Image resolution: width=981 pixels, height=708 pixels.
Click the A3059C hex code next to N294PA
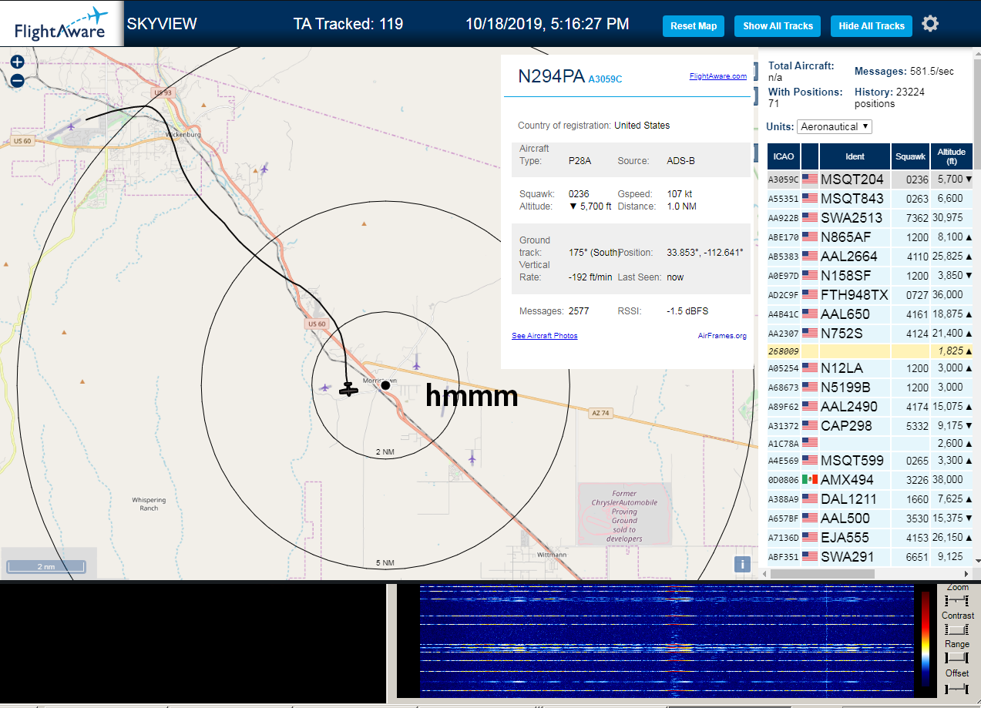[605, 79]
